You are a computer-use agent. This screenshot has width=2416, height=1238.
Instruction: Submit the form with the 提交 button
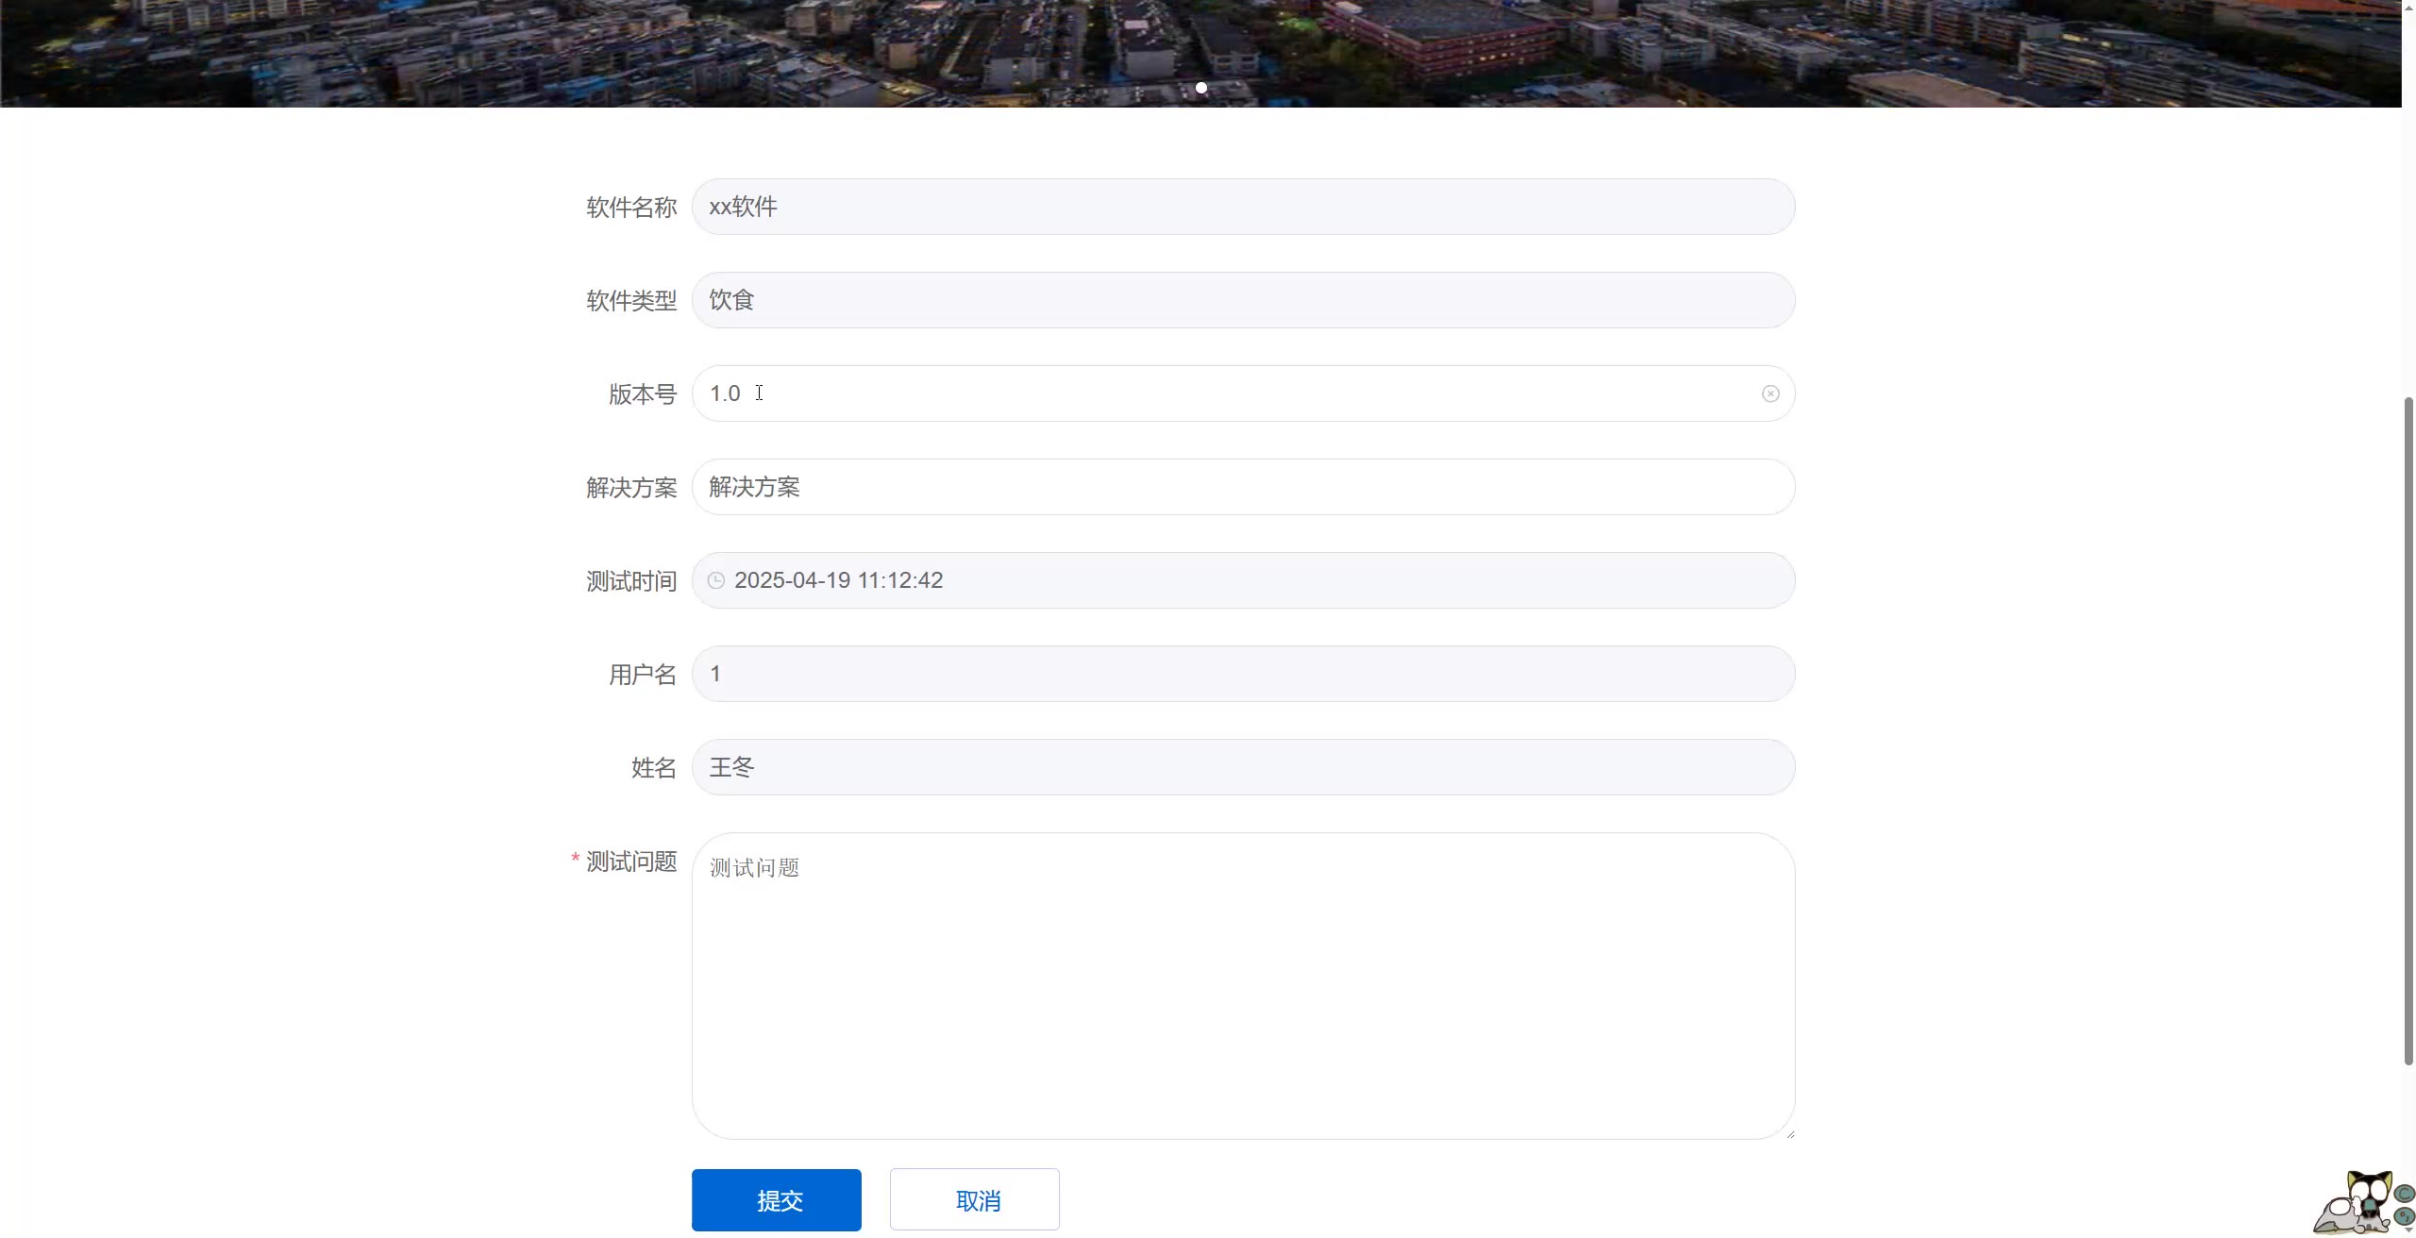[x=776, y=1200]
